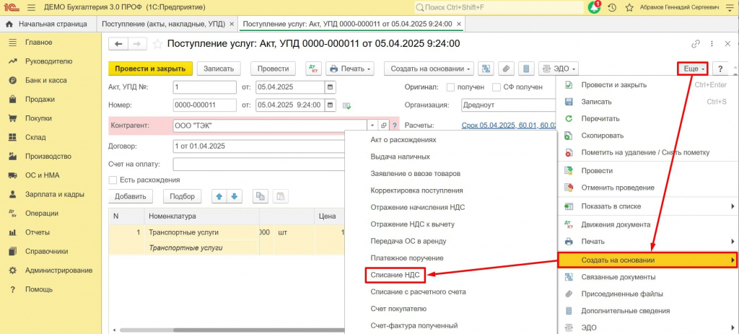739x334 pixels.
Task: Choose Счет-фактура полученный menu item
Action: (x=414, y=325)
